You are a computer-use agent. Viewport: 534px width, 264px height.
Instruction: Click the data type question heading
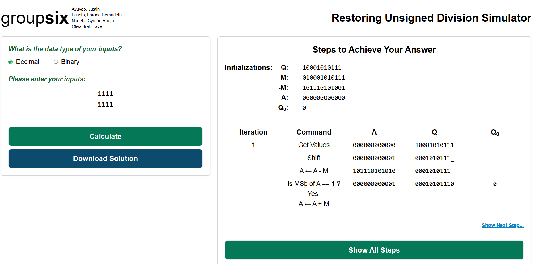[65, 49]
